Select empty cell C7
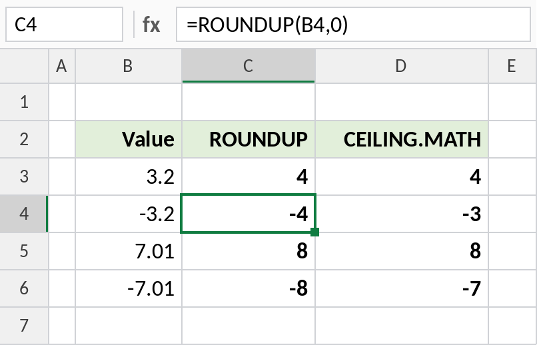The width and height of the screenshot is (537, 345). [249, 326]
